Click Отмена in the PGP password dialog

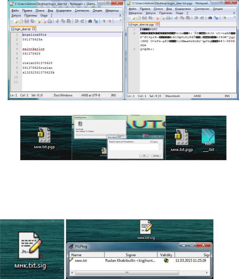pos(156,156)
